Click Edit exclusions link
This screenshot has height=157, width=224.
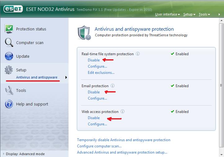click(x=101, y=73)
